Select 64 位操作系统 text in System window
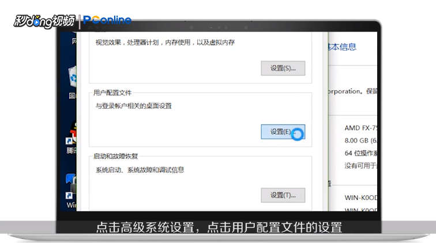 (x=360, y=153)
